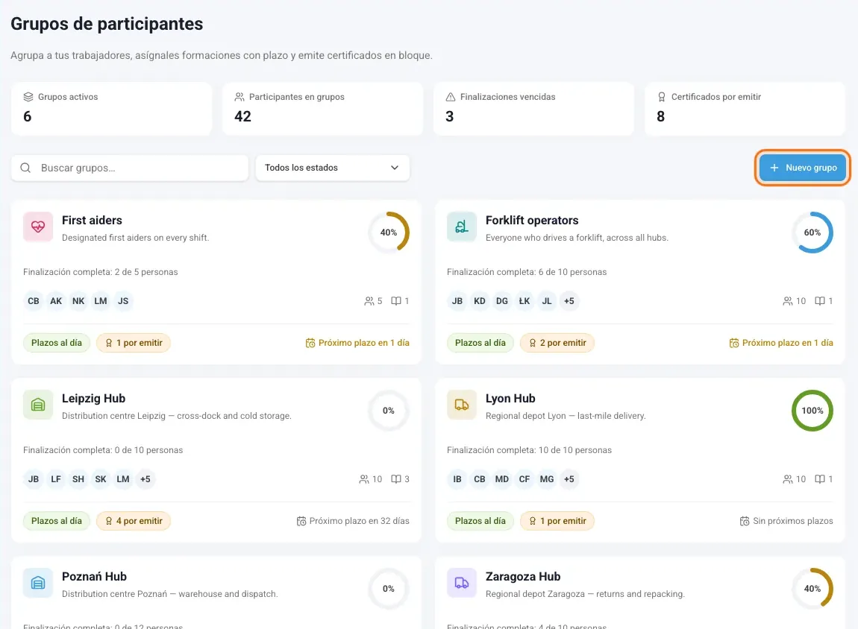Click the MG avatar in Lyon Hub

[547, 479]
